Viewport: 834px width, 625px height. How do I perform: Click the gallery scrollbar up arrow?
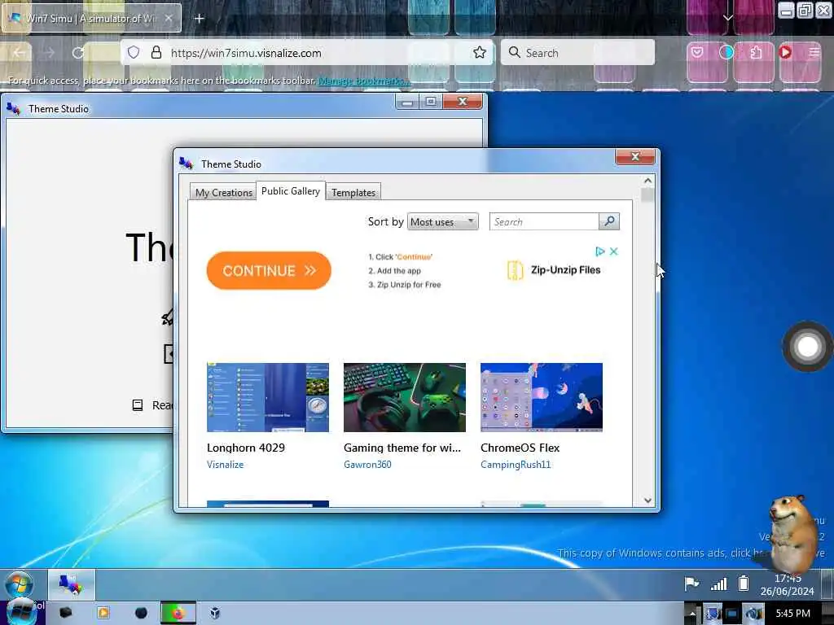click(x=647, y=181)
